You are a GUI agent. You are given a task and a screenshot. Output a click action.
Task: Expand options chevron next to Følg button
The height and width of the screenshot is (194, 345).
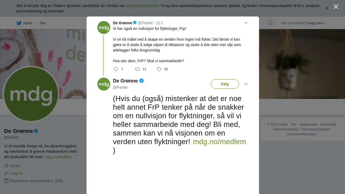tap(246, 84)
